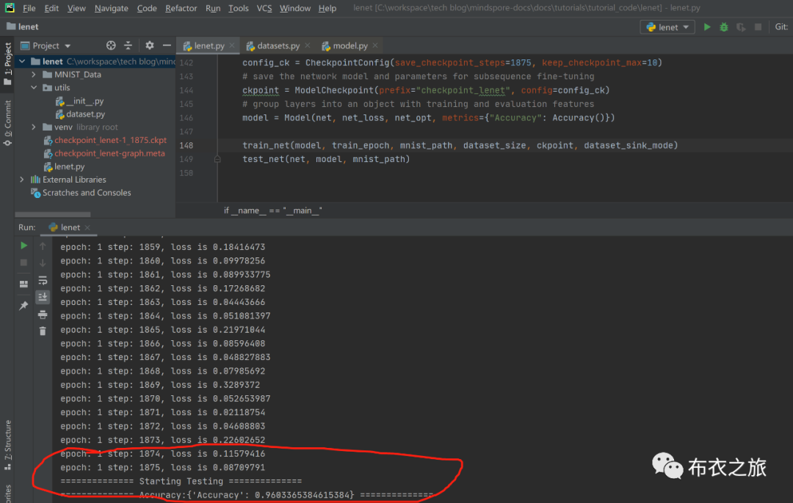Collapse the lenet project root node
This screenshot has width=793, height=503.
tap(22, 61)
